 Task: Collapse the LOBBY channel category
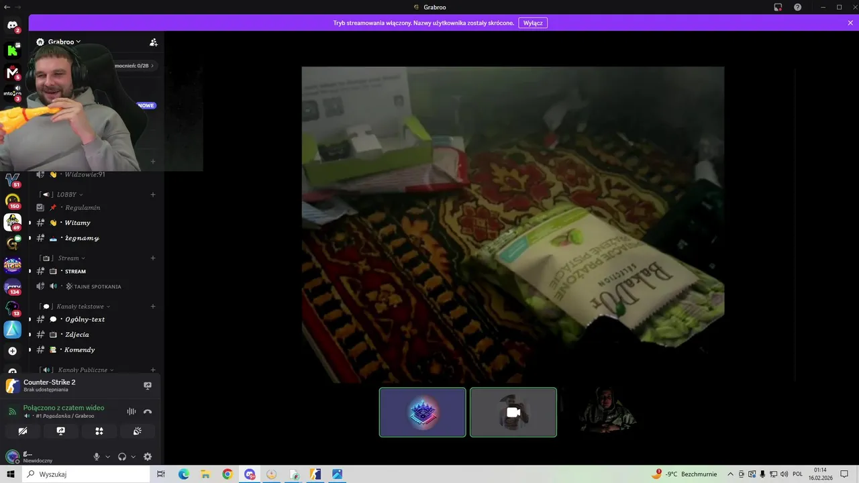tap(69, 195)
